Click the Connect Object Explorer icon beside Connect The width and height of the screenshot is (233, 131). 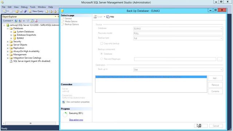click(16, 21)
